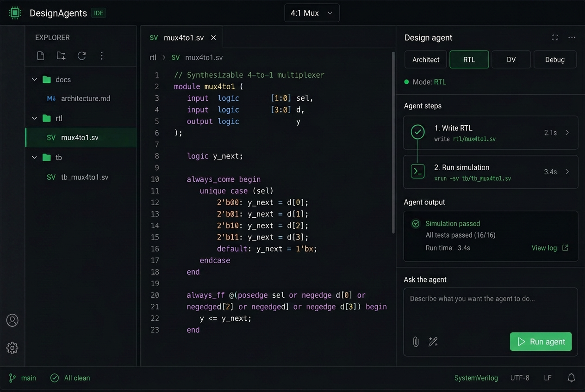Screen dimensions: 585x392
Task: Collapse the tb folder chevron
Action: click(x=34, y=158)
